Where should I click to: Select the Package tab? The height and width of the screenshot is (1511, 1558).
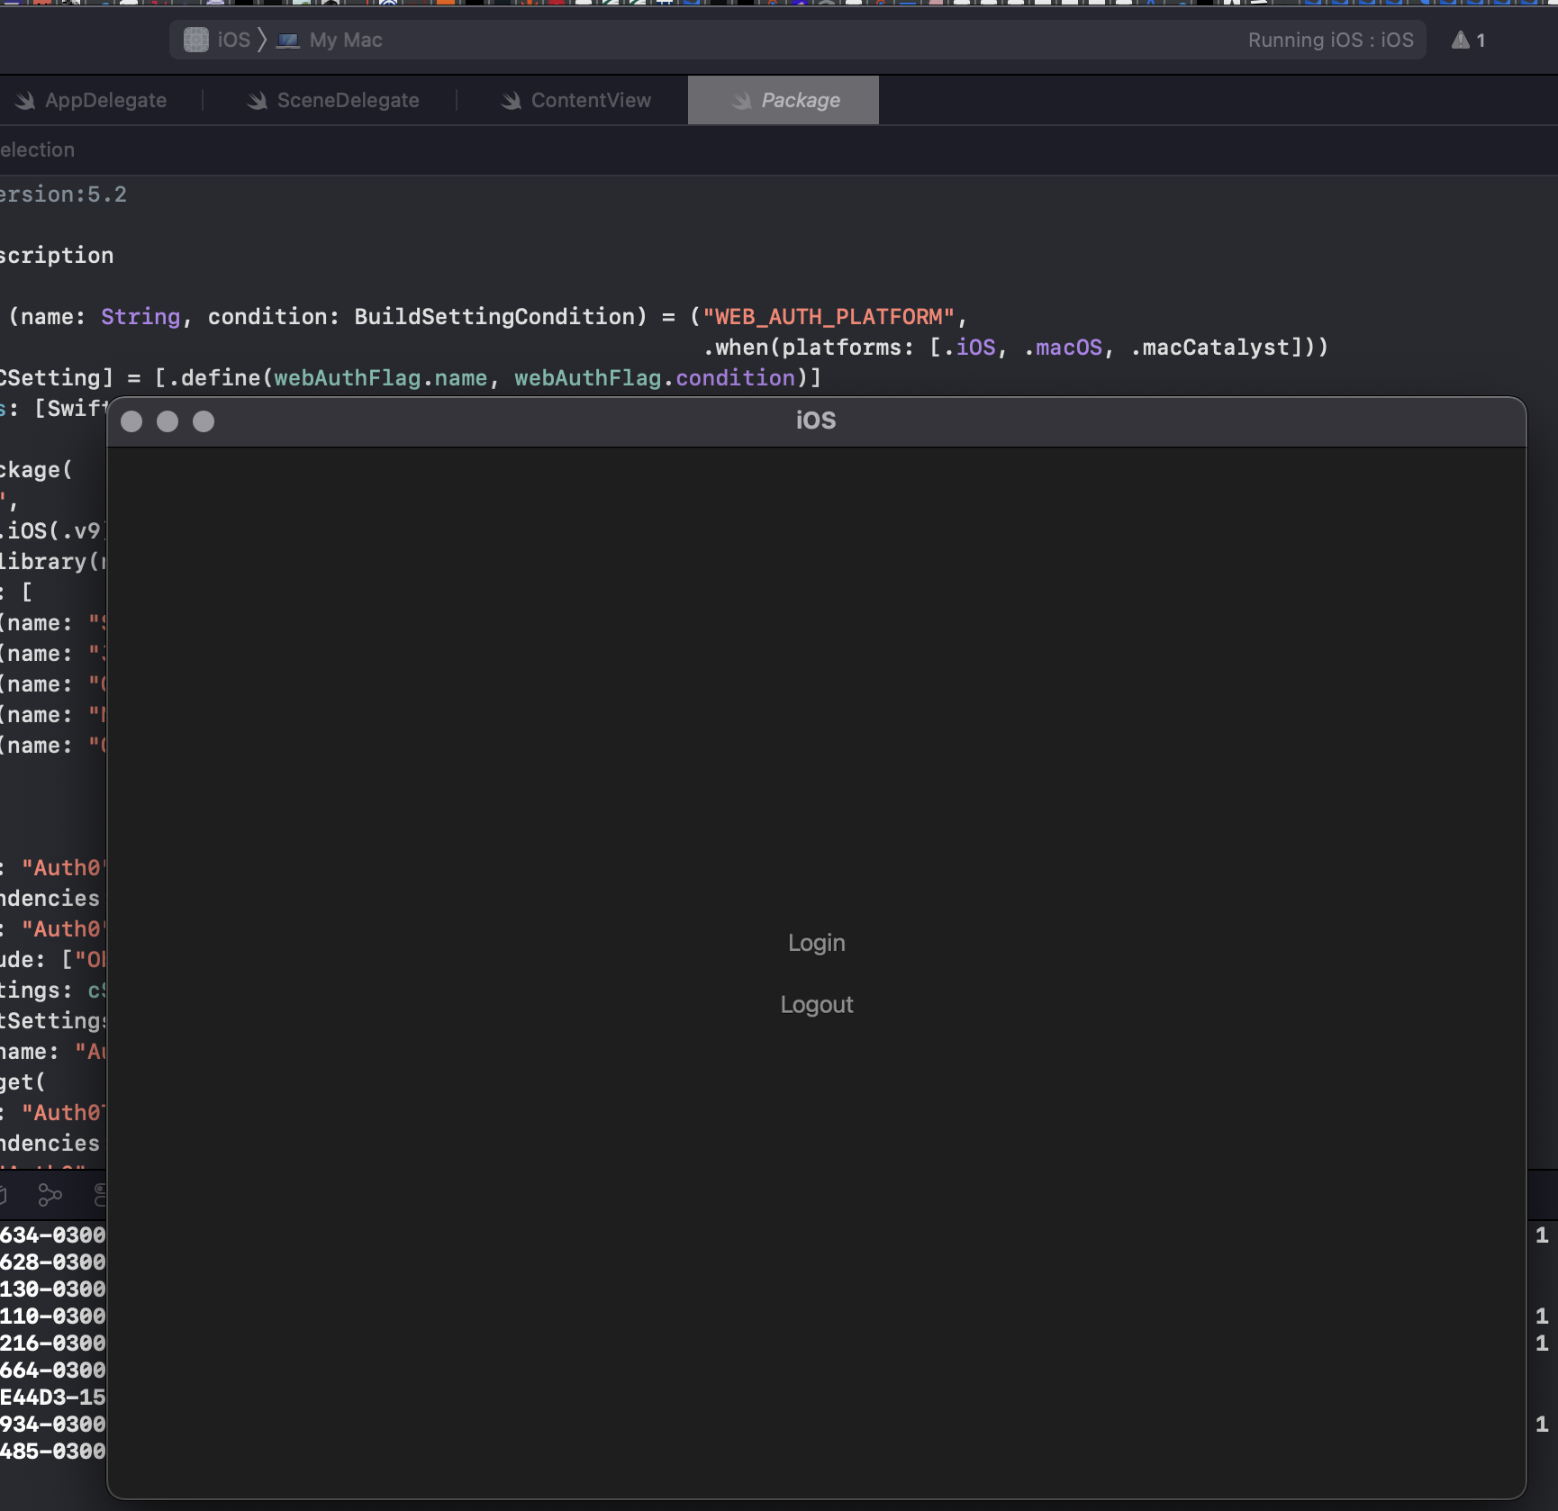[x=800, y=100]
